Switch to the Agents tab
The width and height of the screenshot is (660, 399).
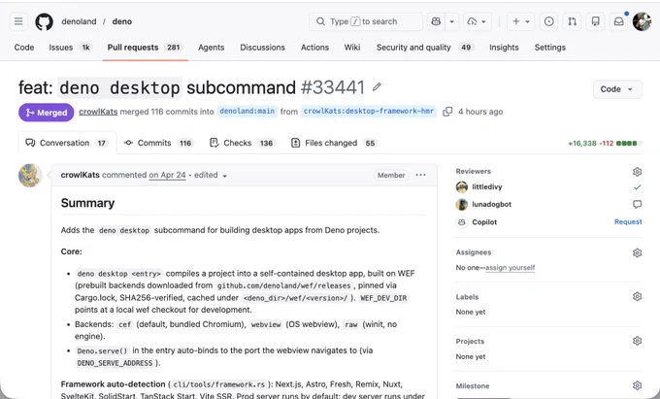(x=212, y=48)
